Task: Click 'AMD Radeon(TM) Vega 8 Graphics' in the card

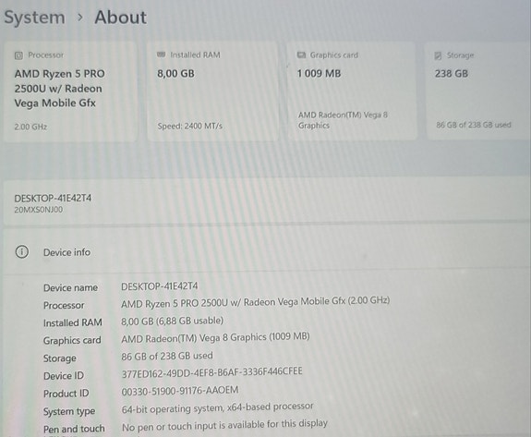Action: pos(343,120)
